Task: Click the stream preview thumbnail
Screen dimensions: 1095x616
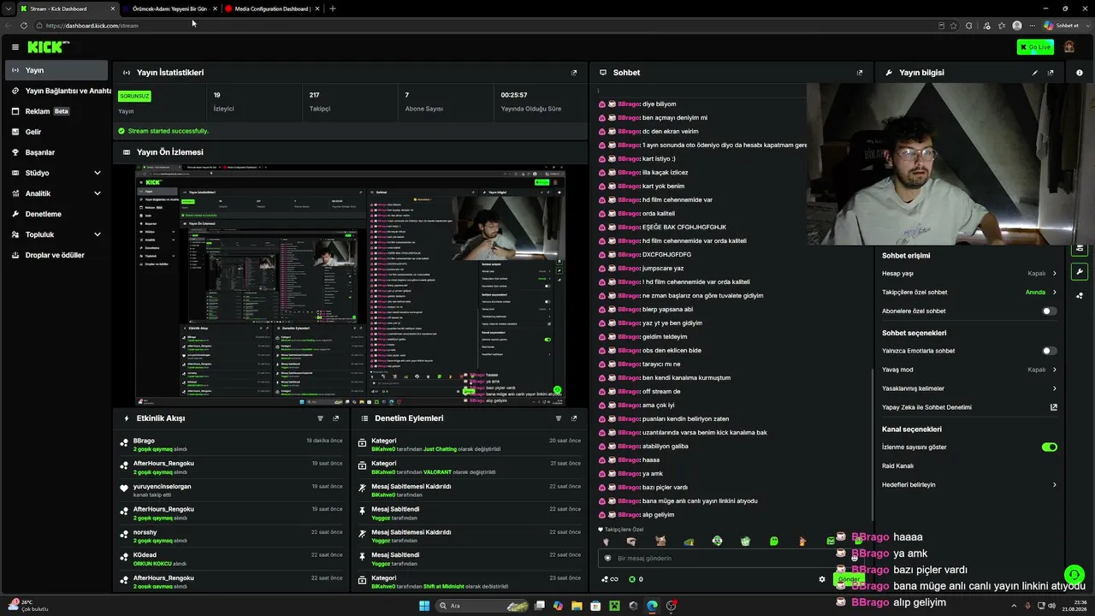Action: pos(350,285)
